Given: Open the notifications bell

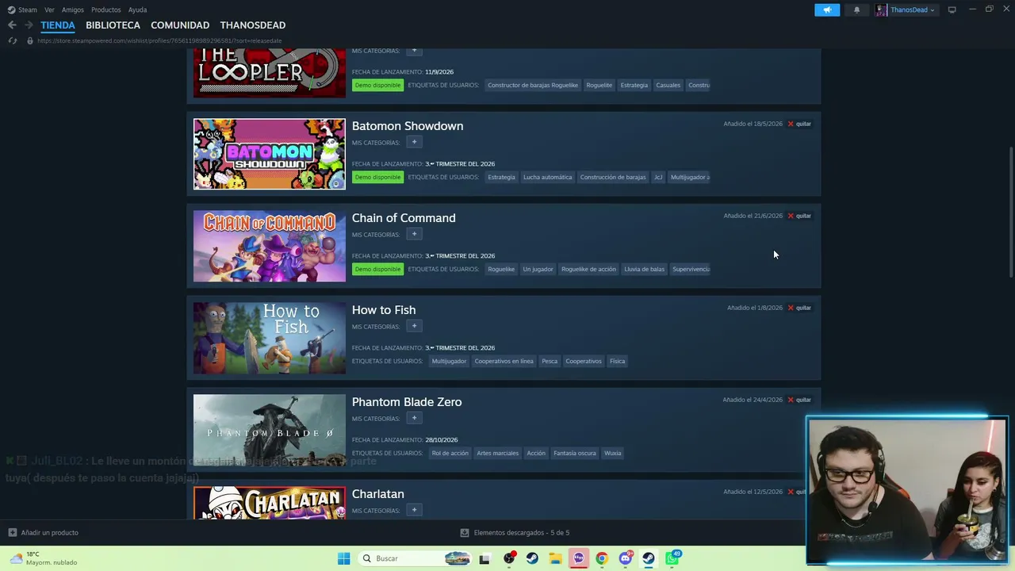Looking at the screenshot, I should coord(856,10).
